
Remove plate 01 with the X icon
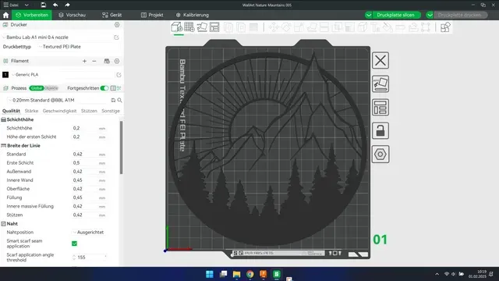click(380, 60)
